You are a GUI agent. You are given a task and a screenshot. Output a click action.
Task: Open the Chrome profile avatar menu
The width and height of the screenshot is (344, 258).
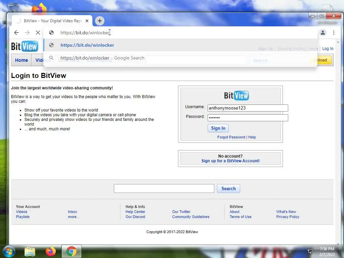(323, 33)
